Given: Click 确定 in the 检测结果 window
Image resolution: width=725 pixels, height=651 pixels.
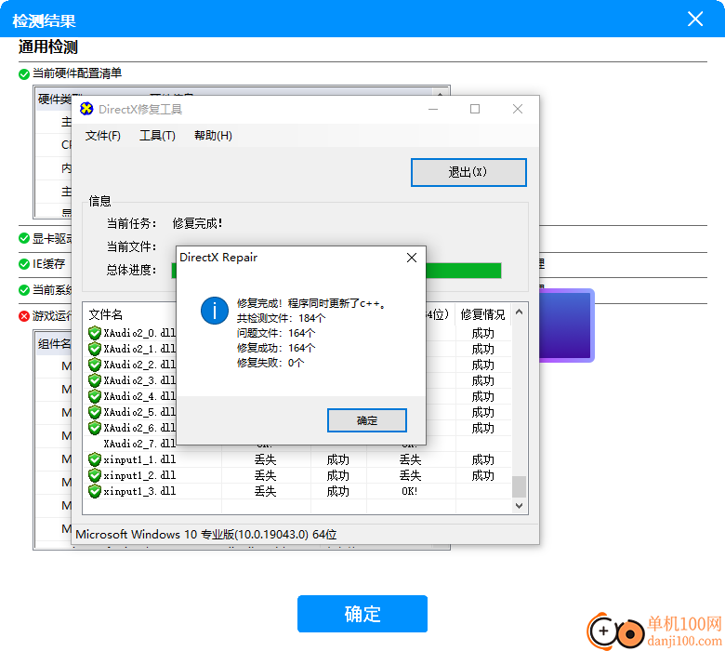Looking at the screenshot, I should [362, 614].
